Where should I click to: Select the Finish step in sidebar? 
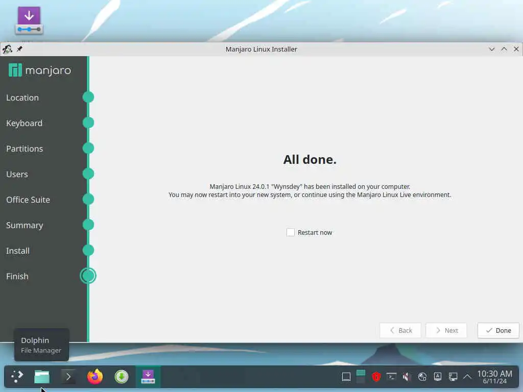click(17, 276)
